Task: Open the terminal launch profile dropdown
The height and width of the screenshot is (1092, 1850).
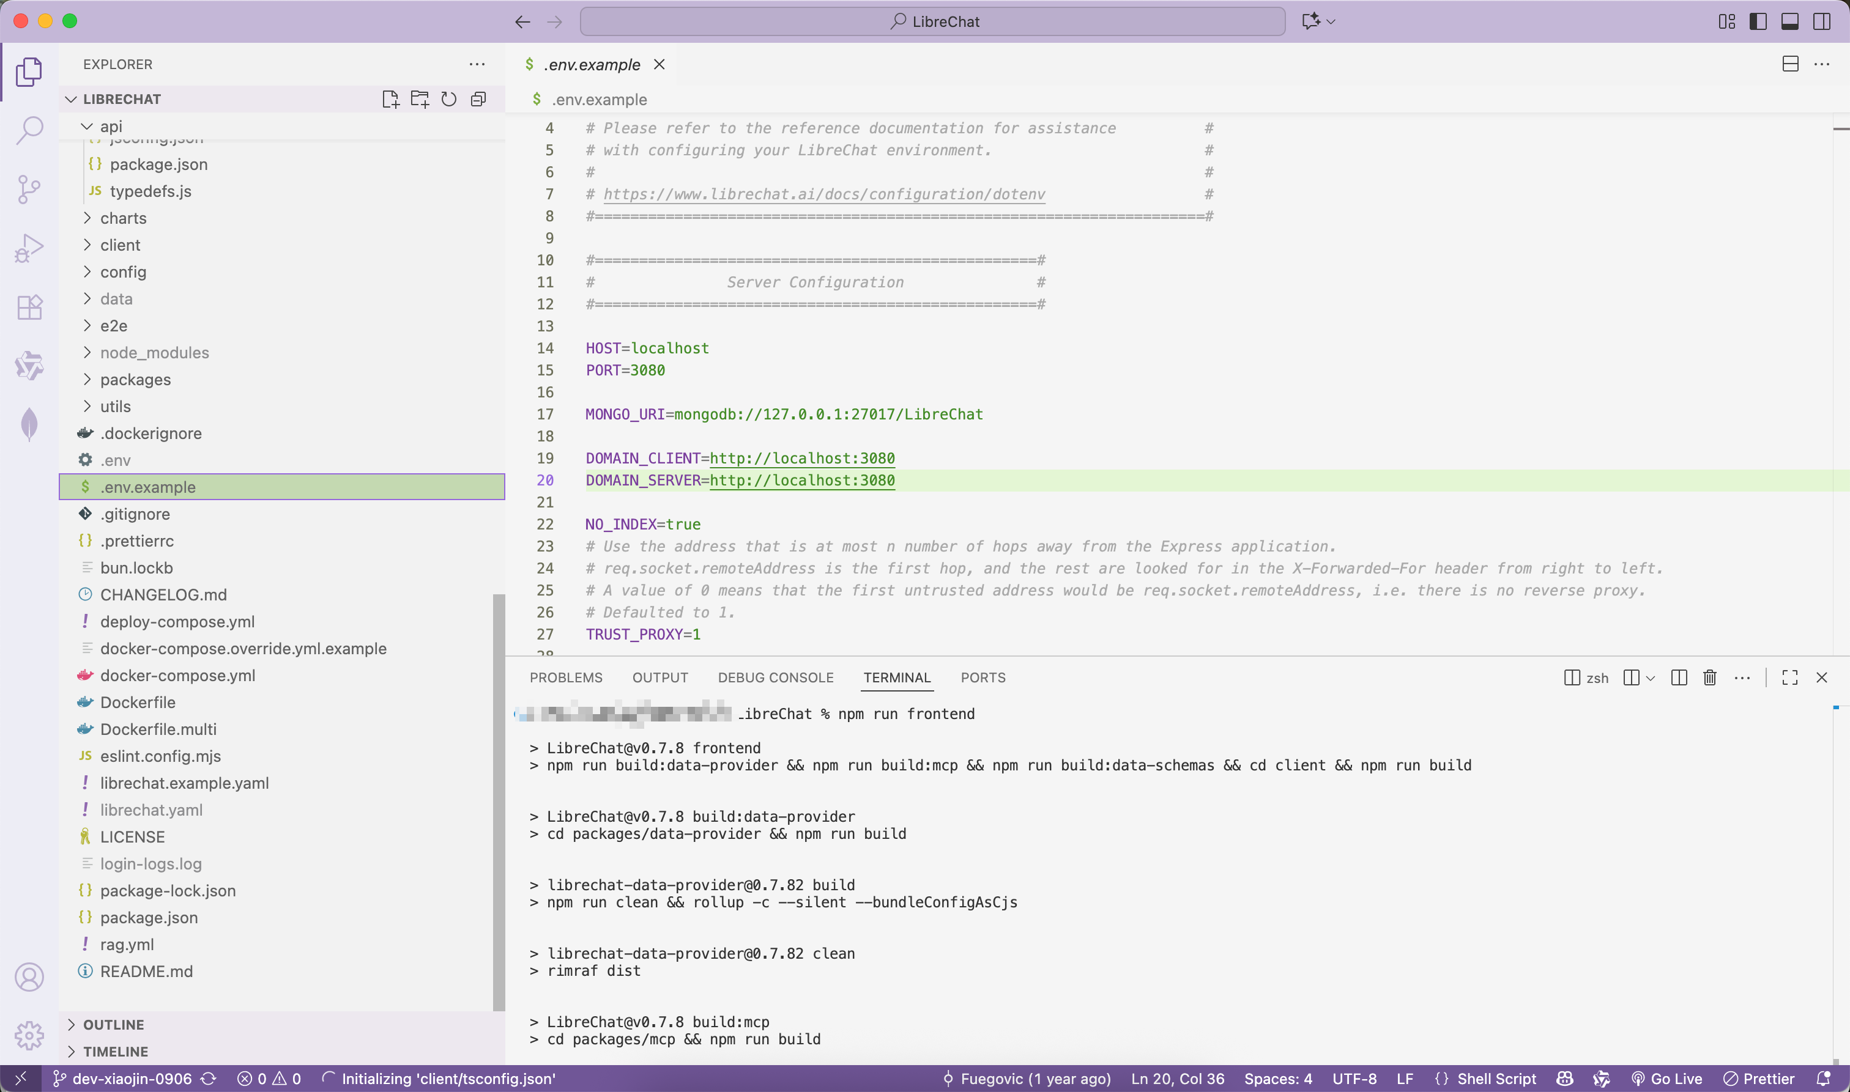Action: point(1651,677)
